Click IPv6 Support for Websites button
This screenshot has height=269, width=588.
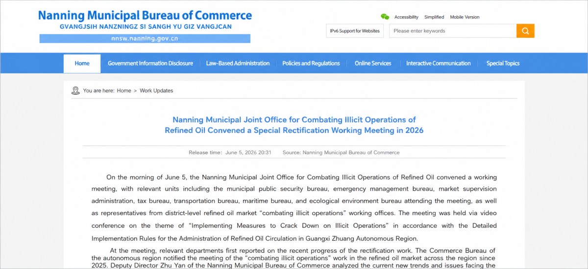pos(356,31)
